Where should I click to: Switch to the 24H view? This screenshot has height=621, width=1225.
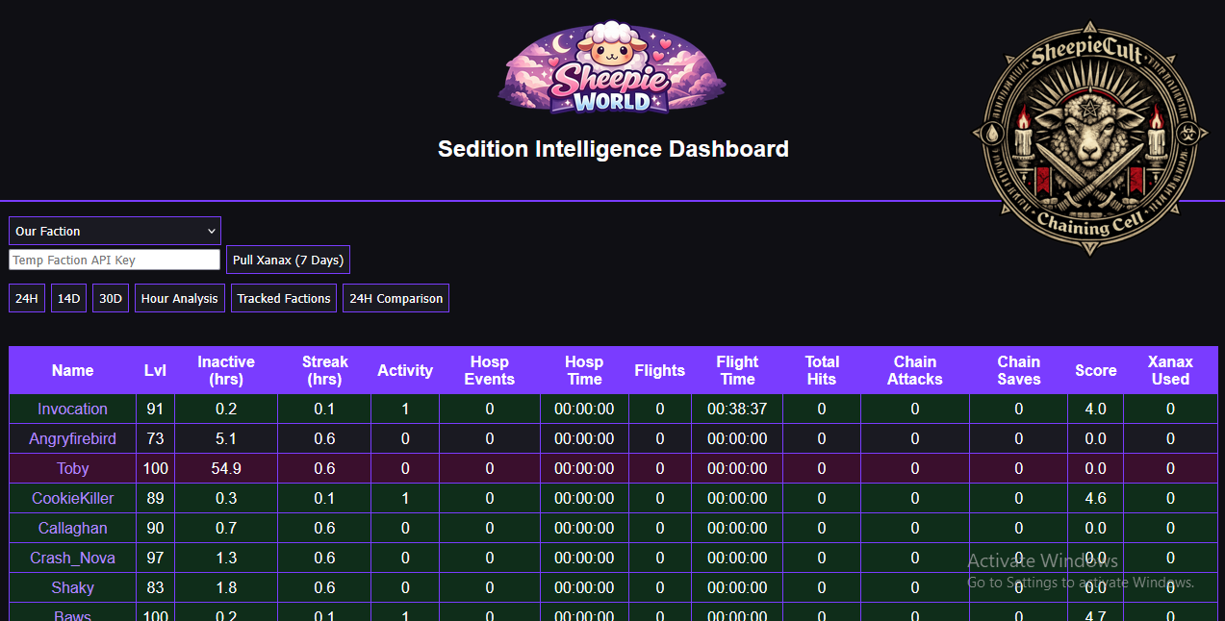click(x=27, y=298)
